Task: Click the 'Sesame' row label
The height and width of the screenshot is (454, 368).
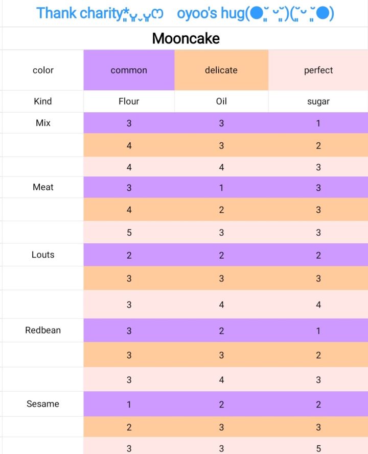Action: (x=43, y=404)
